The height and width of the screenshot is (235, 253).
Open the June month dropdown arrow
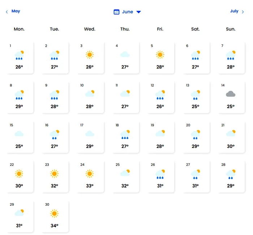tap(138, 12)
